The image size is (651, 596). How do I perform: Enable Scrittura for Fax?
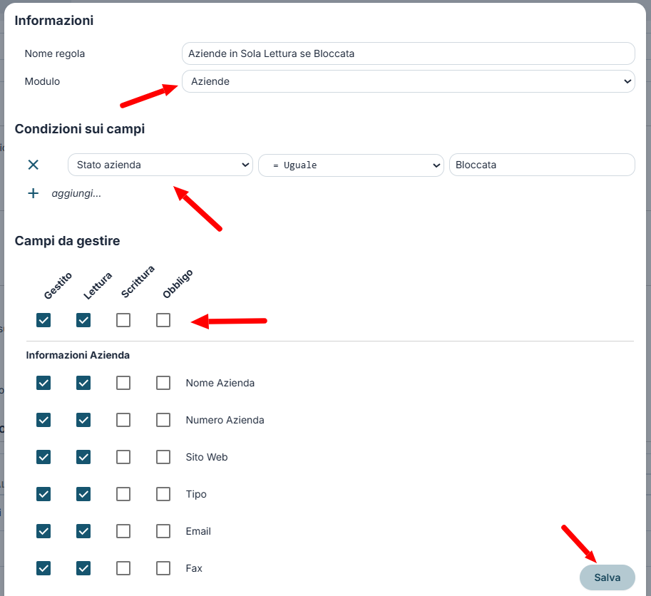click(123, 568)
